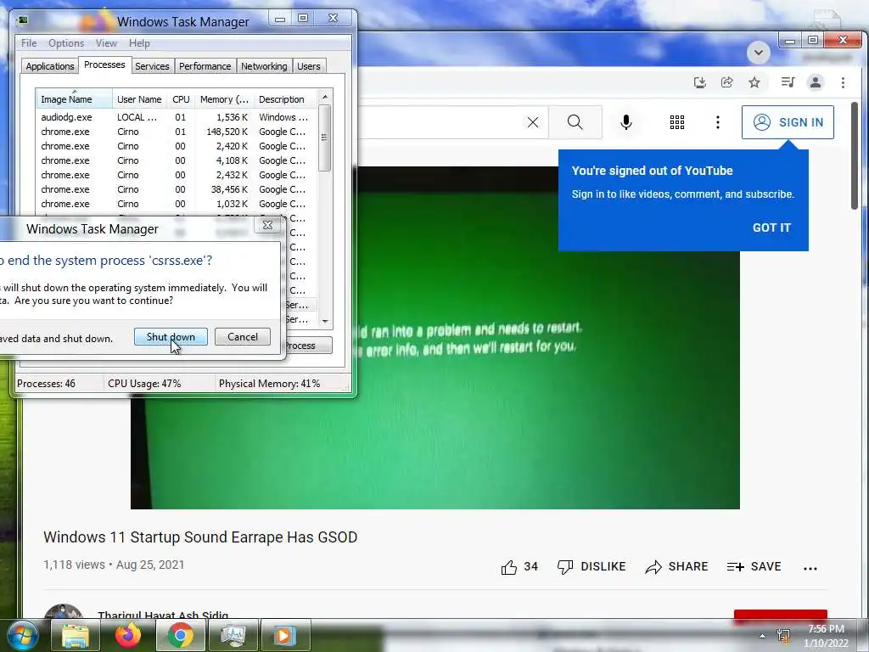Image resolution: width=869 pixels, height=652 pixels.
Task: Open the Chrome profile avatar icon
Action: click(x=816, y=82)
